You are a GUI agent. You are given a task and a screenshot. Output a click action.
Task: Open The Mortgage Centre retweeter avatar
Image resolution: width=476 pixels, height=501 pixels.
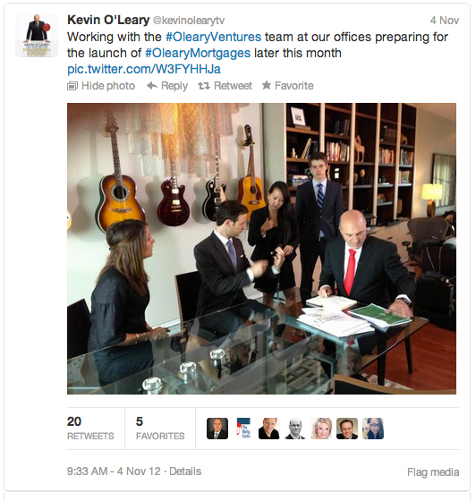click(x=243, y=429)
